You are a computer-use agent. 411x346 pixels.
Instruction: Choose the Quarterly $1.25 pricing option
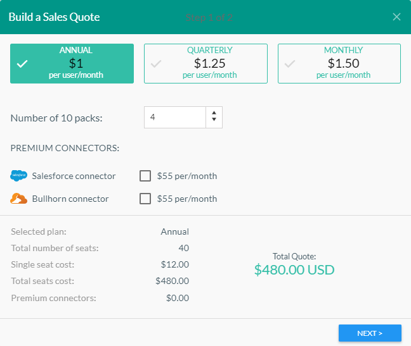209,63
